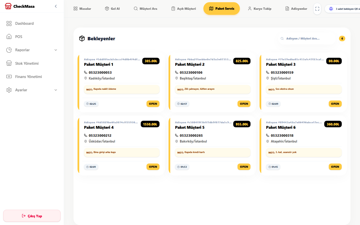Screen dimensions: 360x225
Task: Click the Bekleyenler package box icon
Action: pos(82,38)
